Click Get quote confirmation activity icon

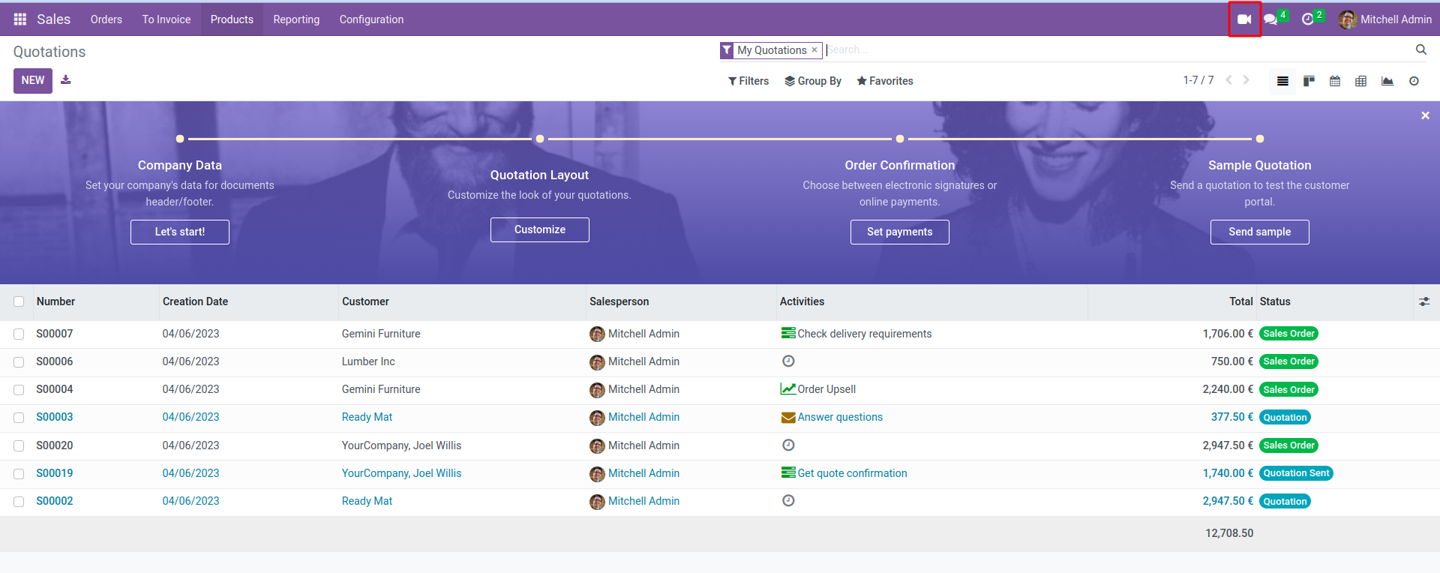pos(788,473)
